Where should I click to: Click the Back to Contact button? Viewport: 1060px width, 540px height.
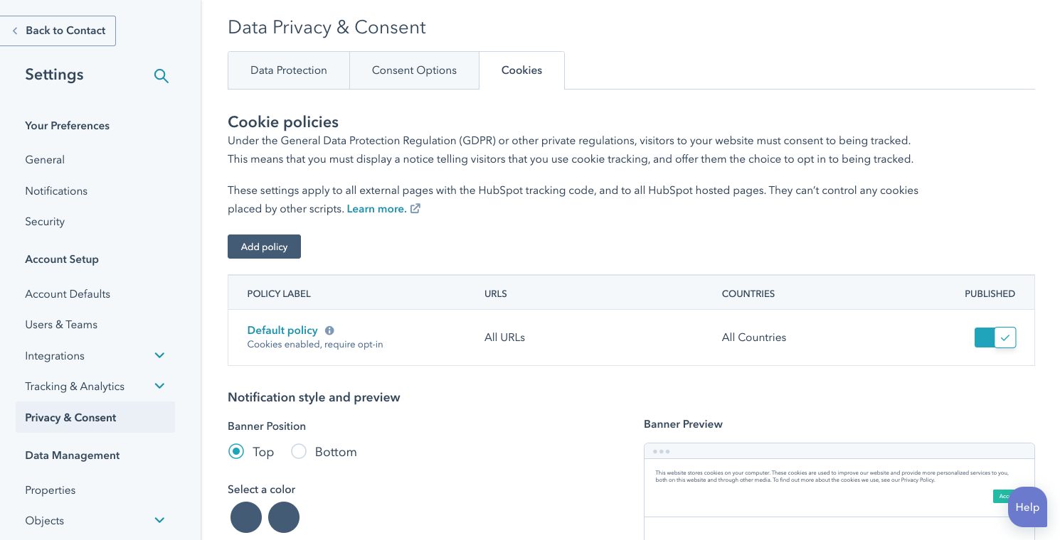click(x=58, y=31)
